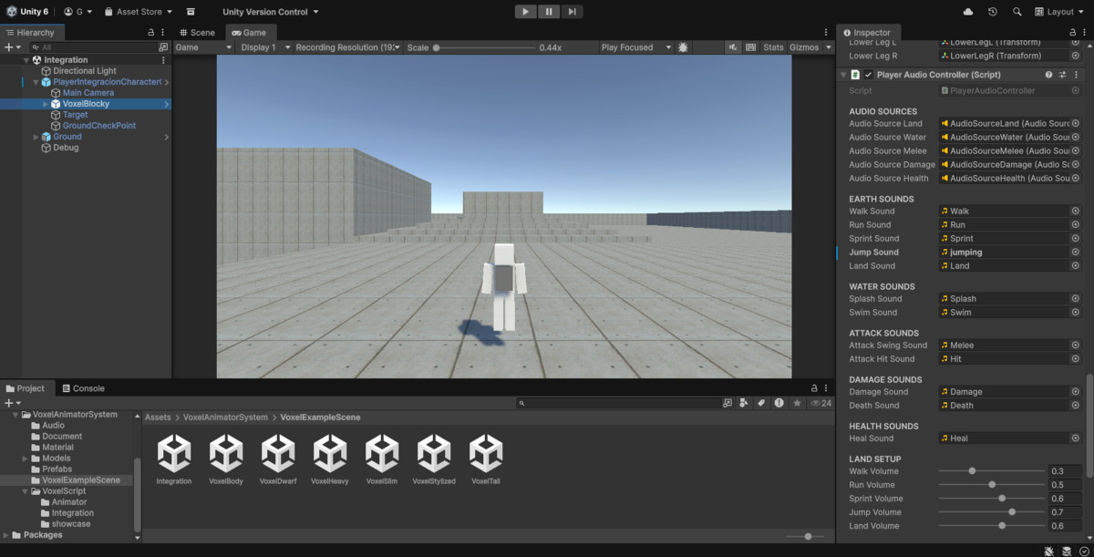The height and width of the screenshot is (557, 1094).
Task: Expand the Ground object in the Hierarchy
Action: (35, 136)
